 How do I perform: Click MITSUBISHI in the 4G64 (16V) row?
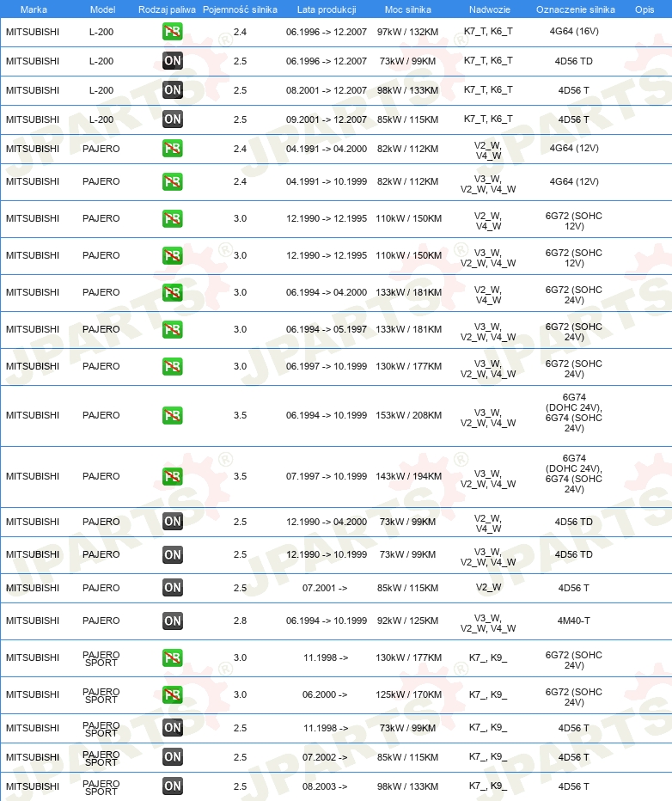(33, 32)
